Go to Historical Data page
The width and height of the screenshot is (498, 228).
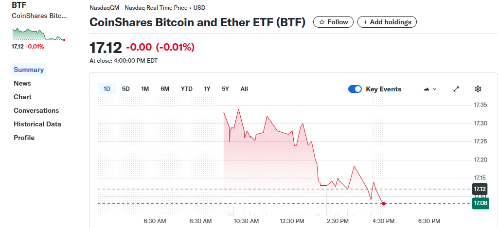click(x=37, y=124)
